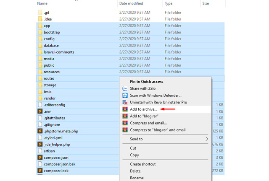Sort by the Type column header

coord(169,3)
